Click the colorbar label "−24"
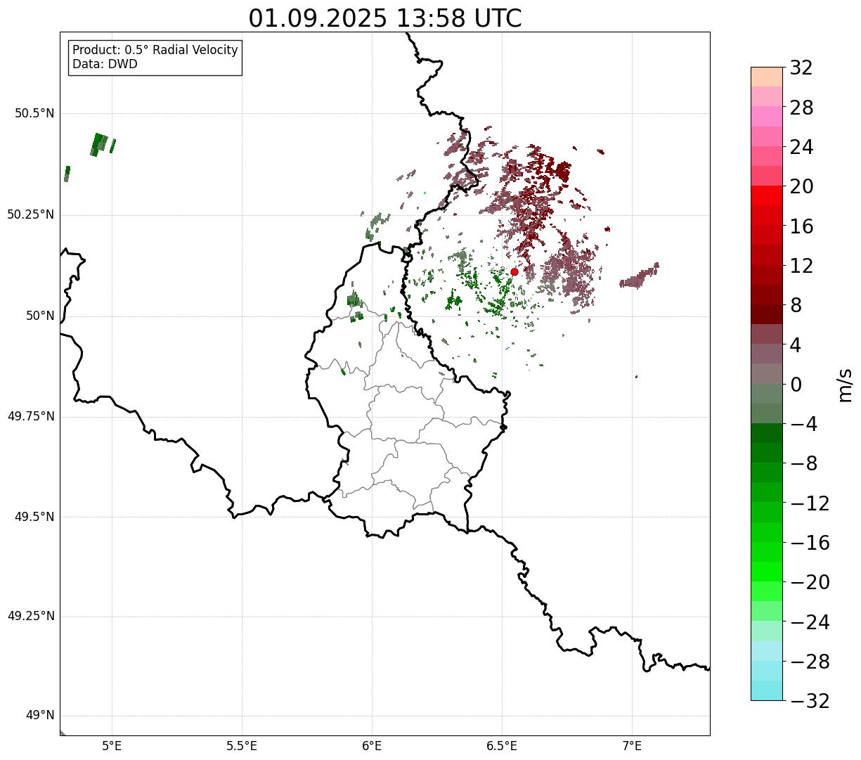 (810, 622)
